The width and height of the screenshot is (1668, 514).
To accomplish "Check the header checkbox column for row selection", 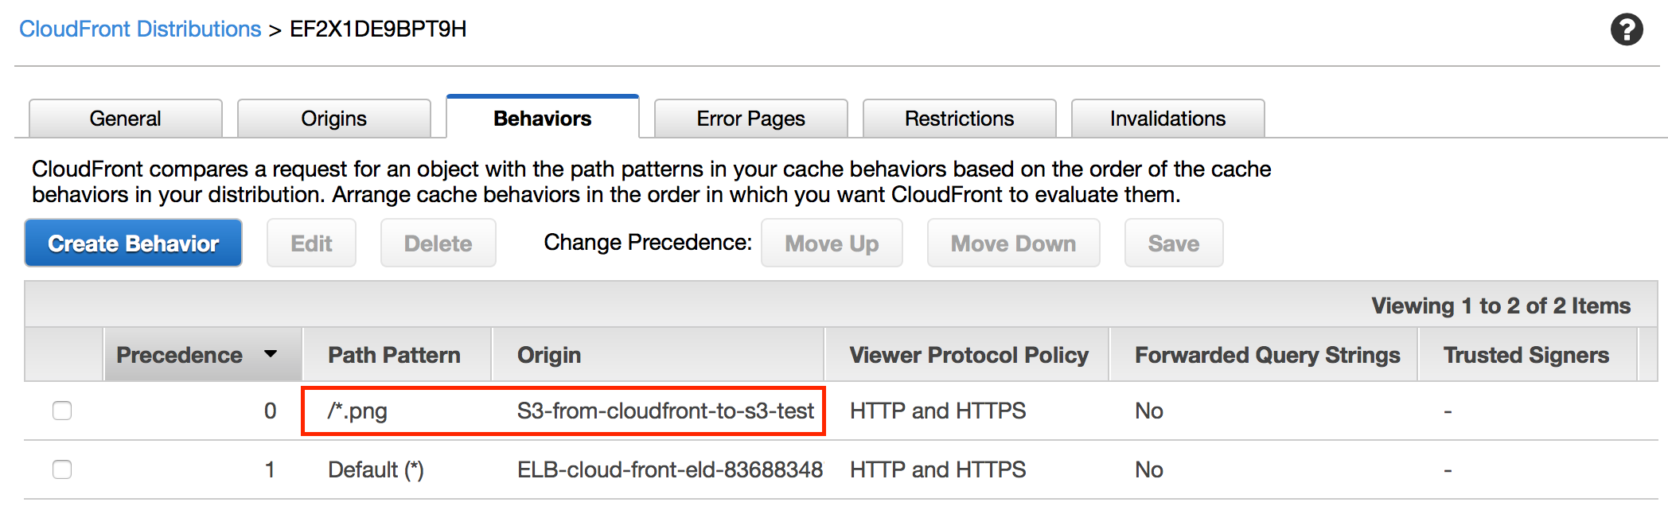I will coord(62,354).
